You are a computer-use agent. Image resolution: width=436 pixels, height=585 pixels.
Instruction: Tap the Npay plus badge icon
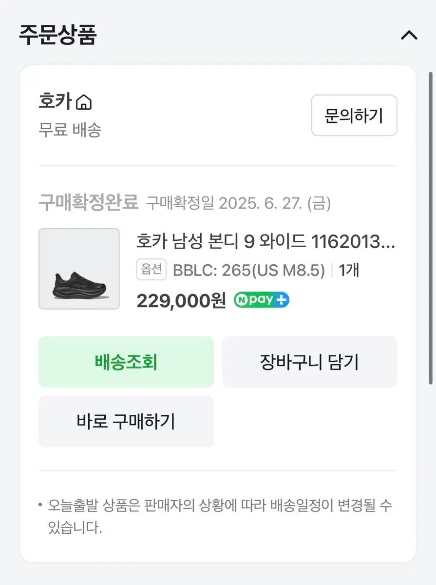point(262,300)
